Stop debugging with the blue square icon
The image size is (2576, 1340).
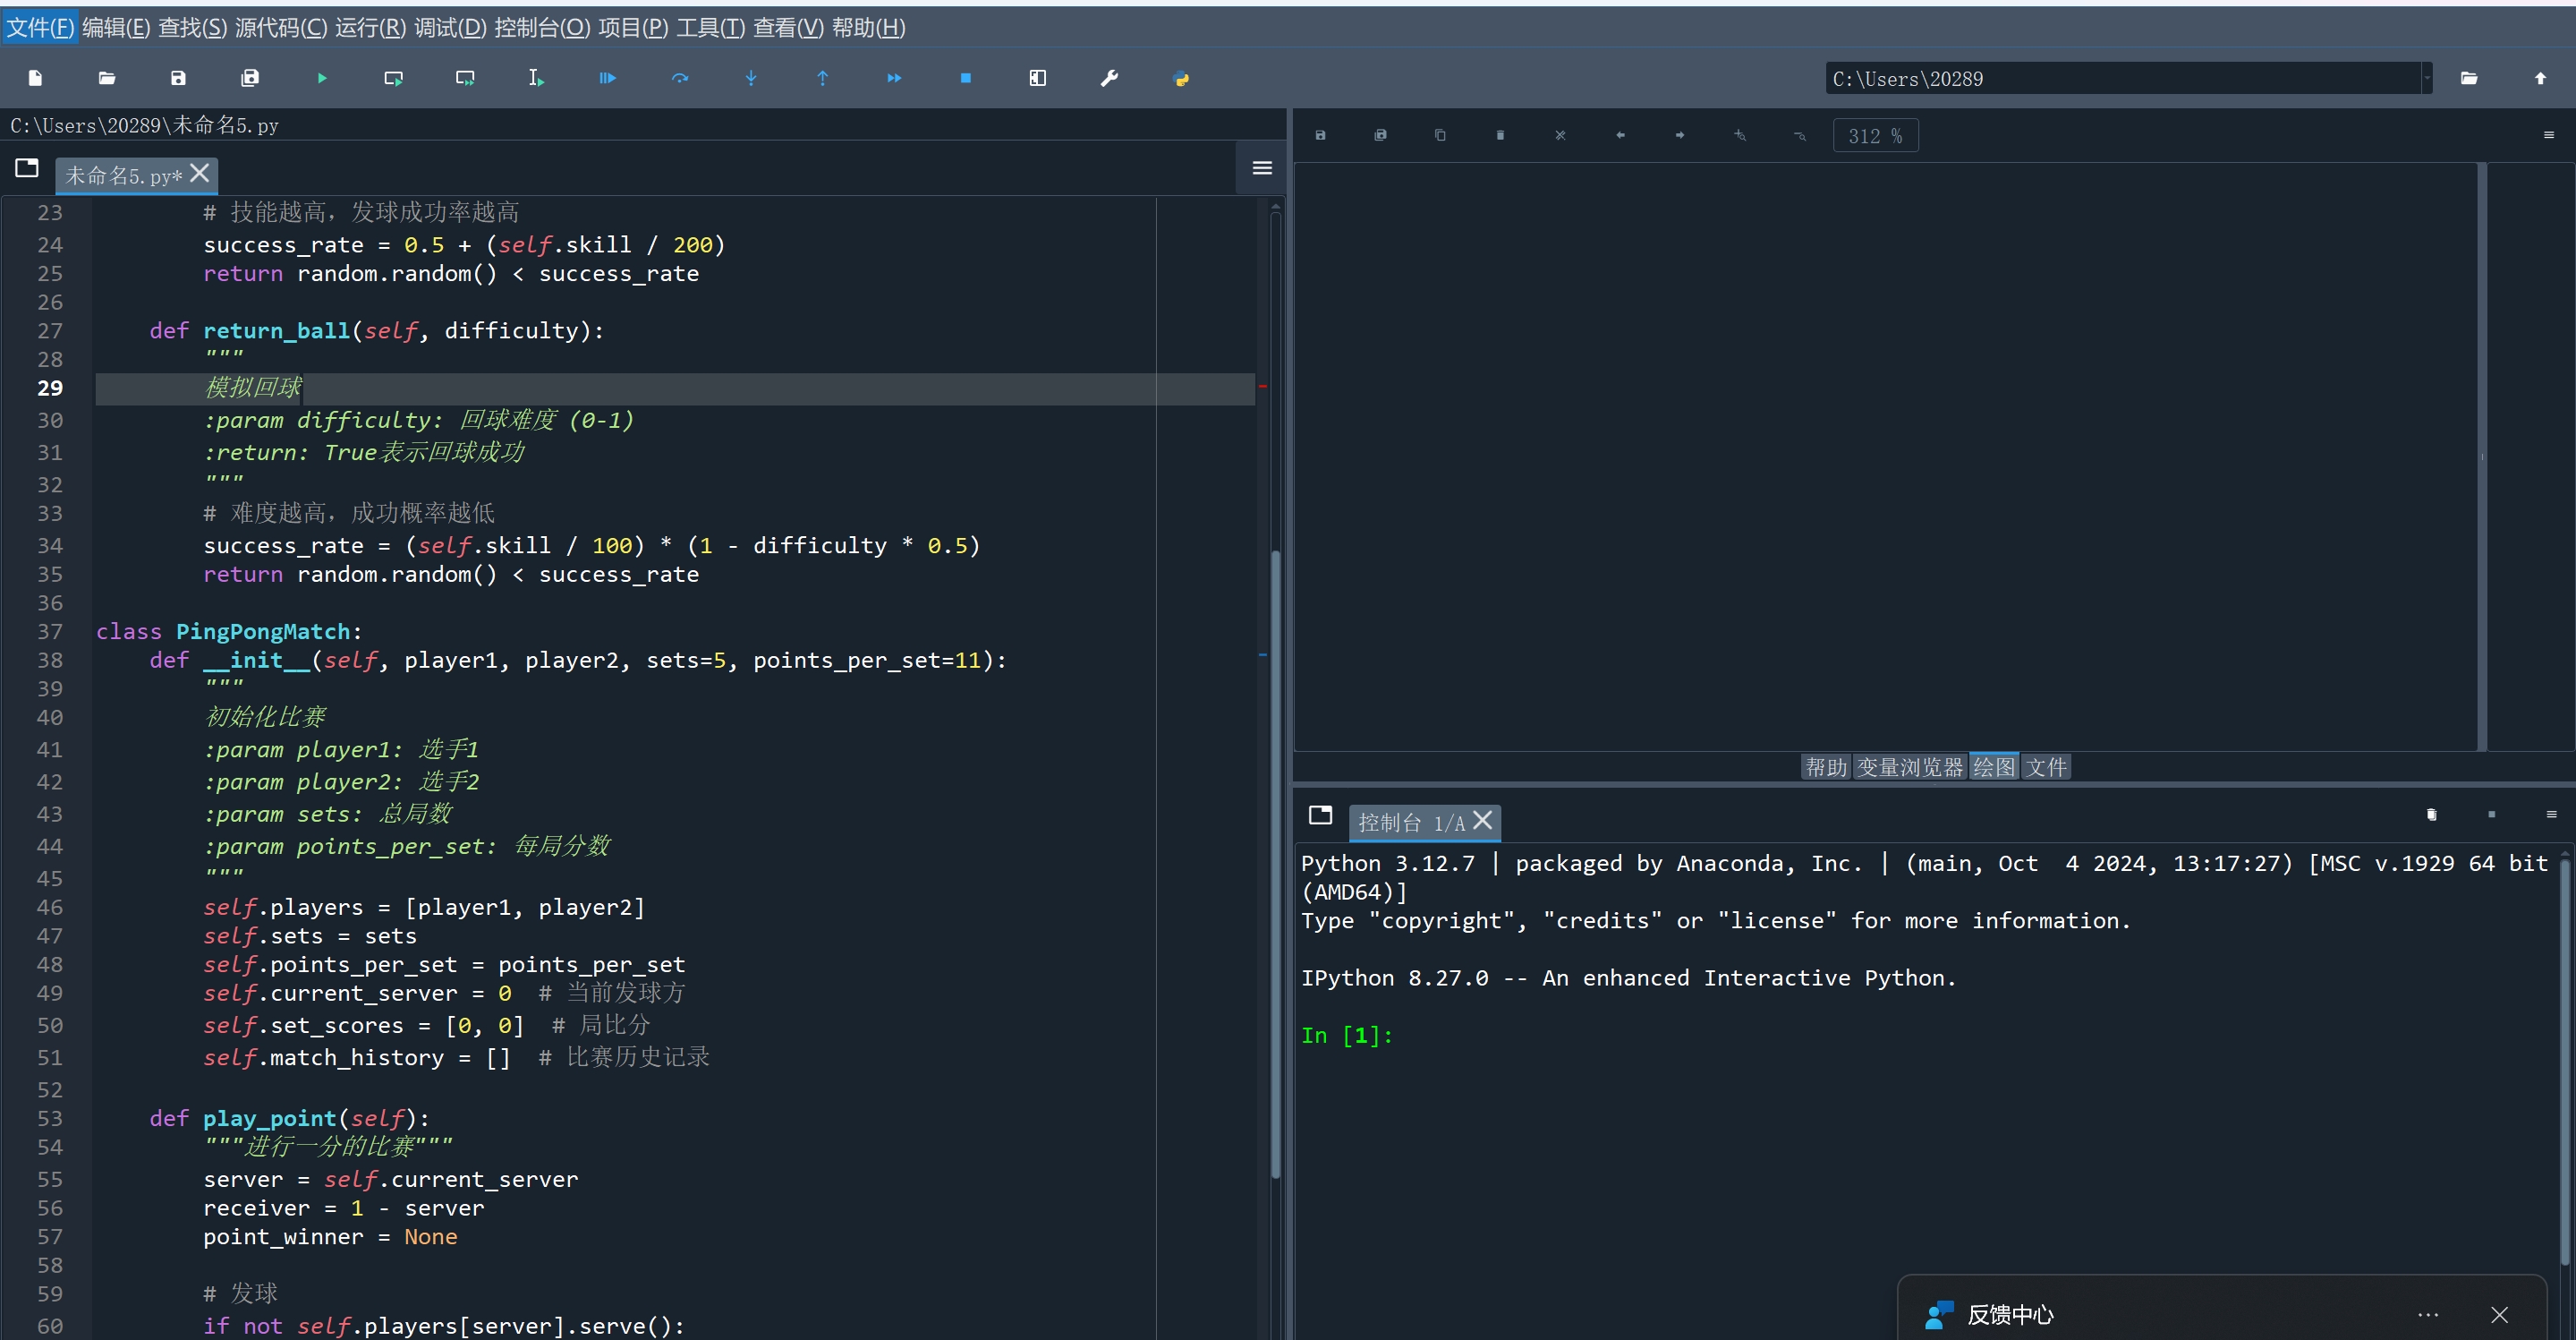coord(965,78)
